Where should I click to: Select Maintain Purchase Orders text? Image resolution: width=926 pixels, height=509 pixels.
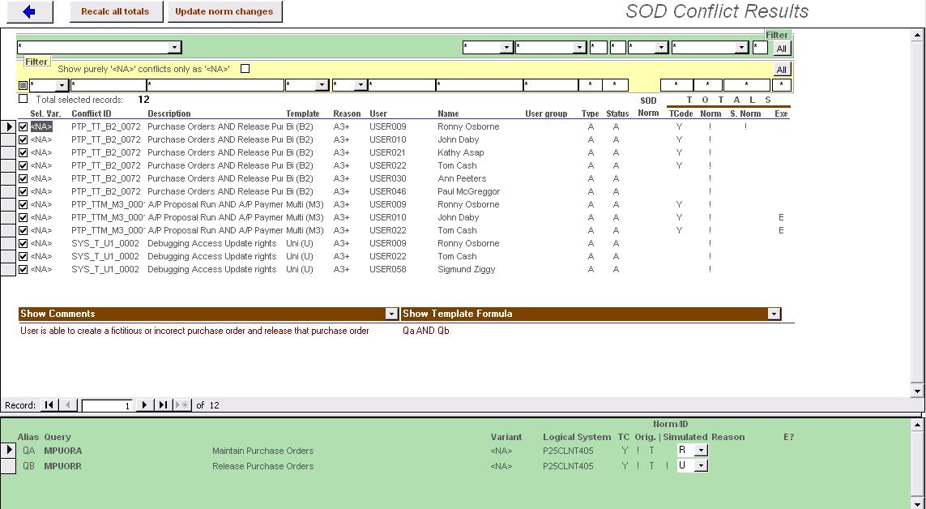(x=262, y=451)
